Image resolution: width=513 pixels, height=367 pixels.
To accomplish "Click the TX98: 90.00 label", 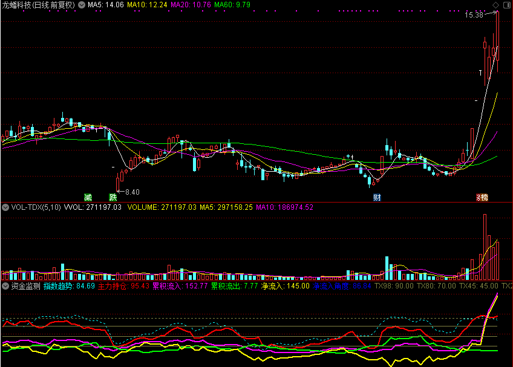I will (394, 286).
